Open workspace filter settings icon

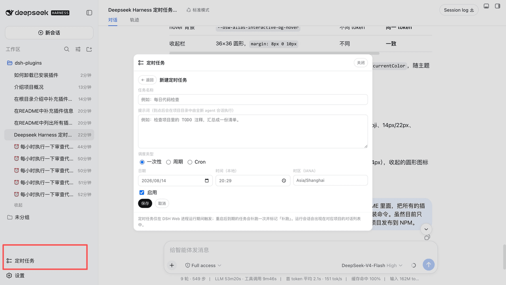[78, 49]
